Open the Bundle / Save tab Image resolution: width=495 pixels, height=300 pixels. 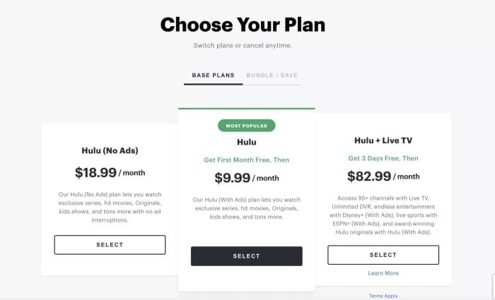coord(273,75)
